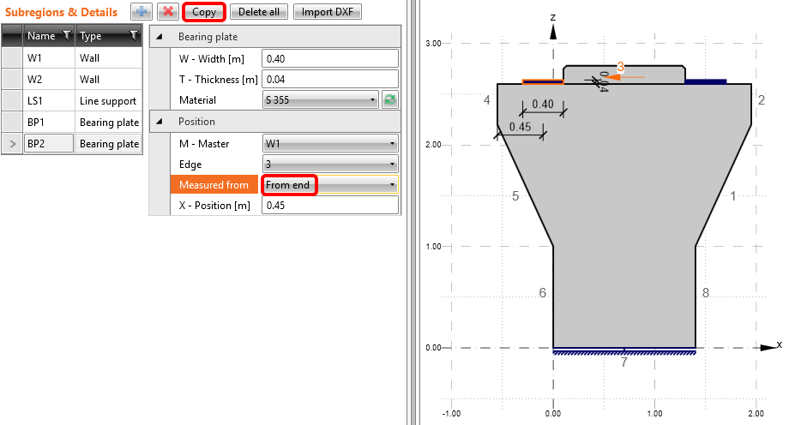Click the filter icon in Name column

click(x=65, y=36)
